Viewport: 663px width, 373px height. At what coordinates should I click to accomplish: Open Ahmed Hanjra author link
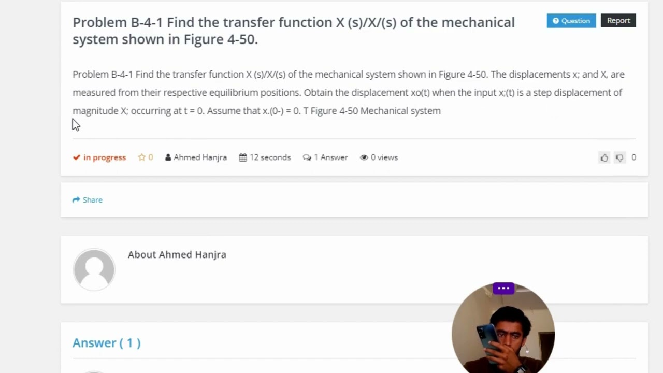pos(200,157)
